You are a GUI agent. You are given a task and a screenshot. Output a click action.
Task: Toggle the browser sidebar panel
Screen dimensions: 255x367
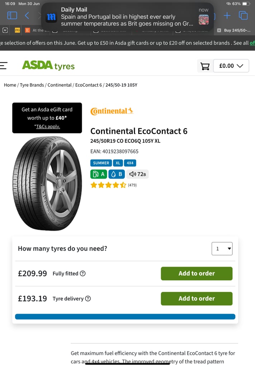point(12,16)
